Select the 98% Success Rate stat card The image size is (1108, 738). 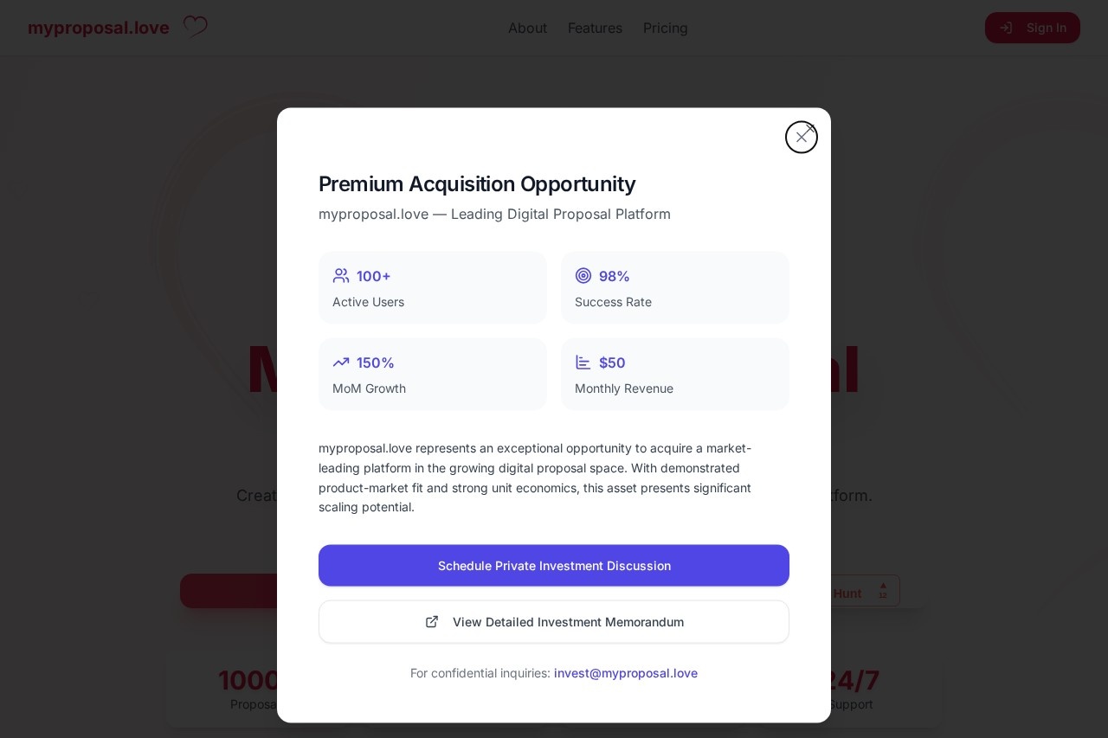tap(675, 288)
